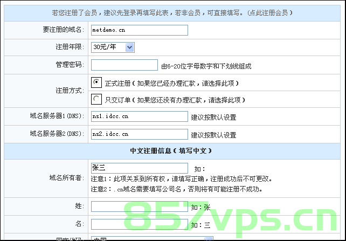346x241 pixels.
Task: Click the 如:三 example text
Action: click(x=201, y=225)
